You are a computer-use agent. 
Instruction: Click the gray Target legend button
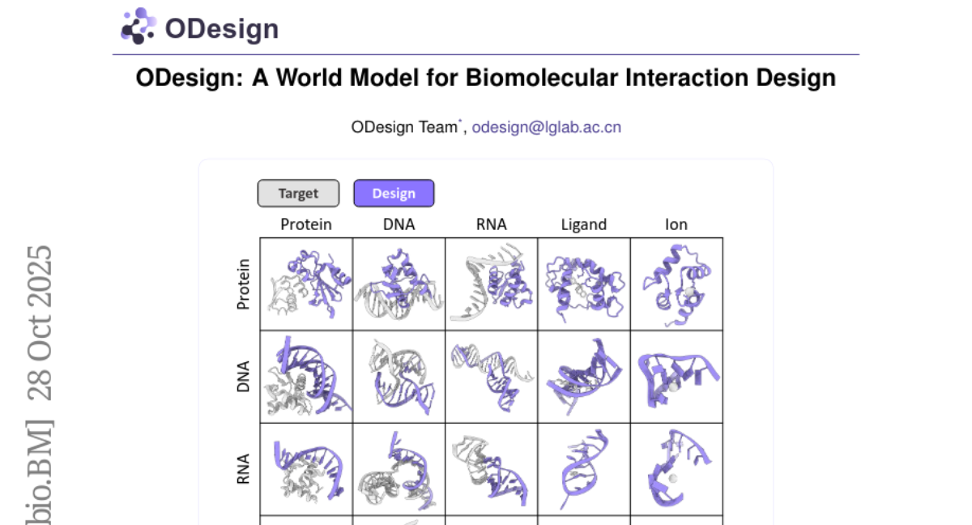[x=298, y=194]
